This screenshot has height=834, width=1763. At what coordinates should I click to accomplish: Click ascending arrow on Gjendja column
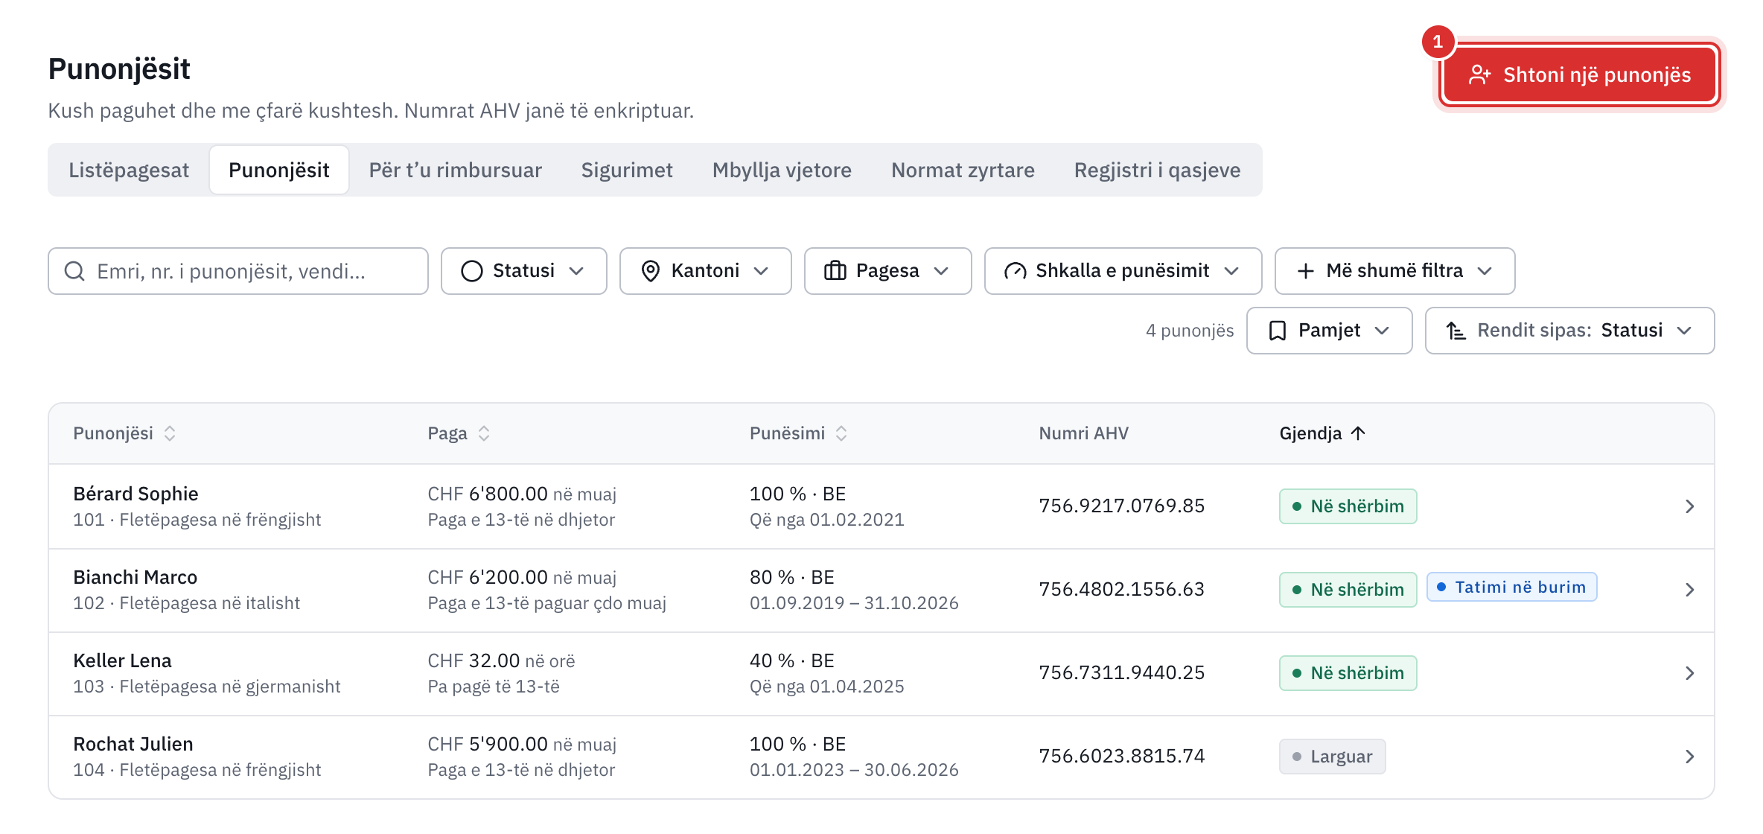[x=1358, y=433]
